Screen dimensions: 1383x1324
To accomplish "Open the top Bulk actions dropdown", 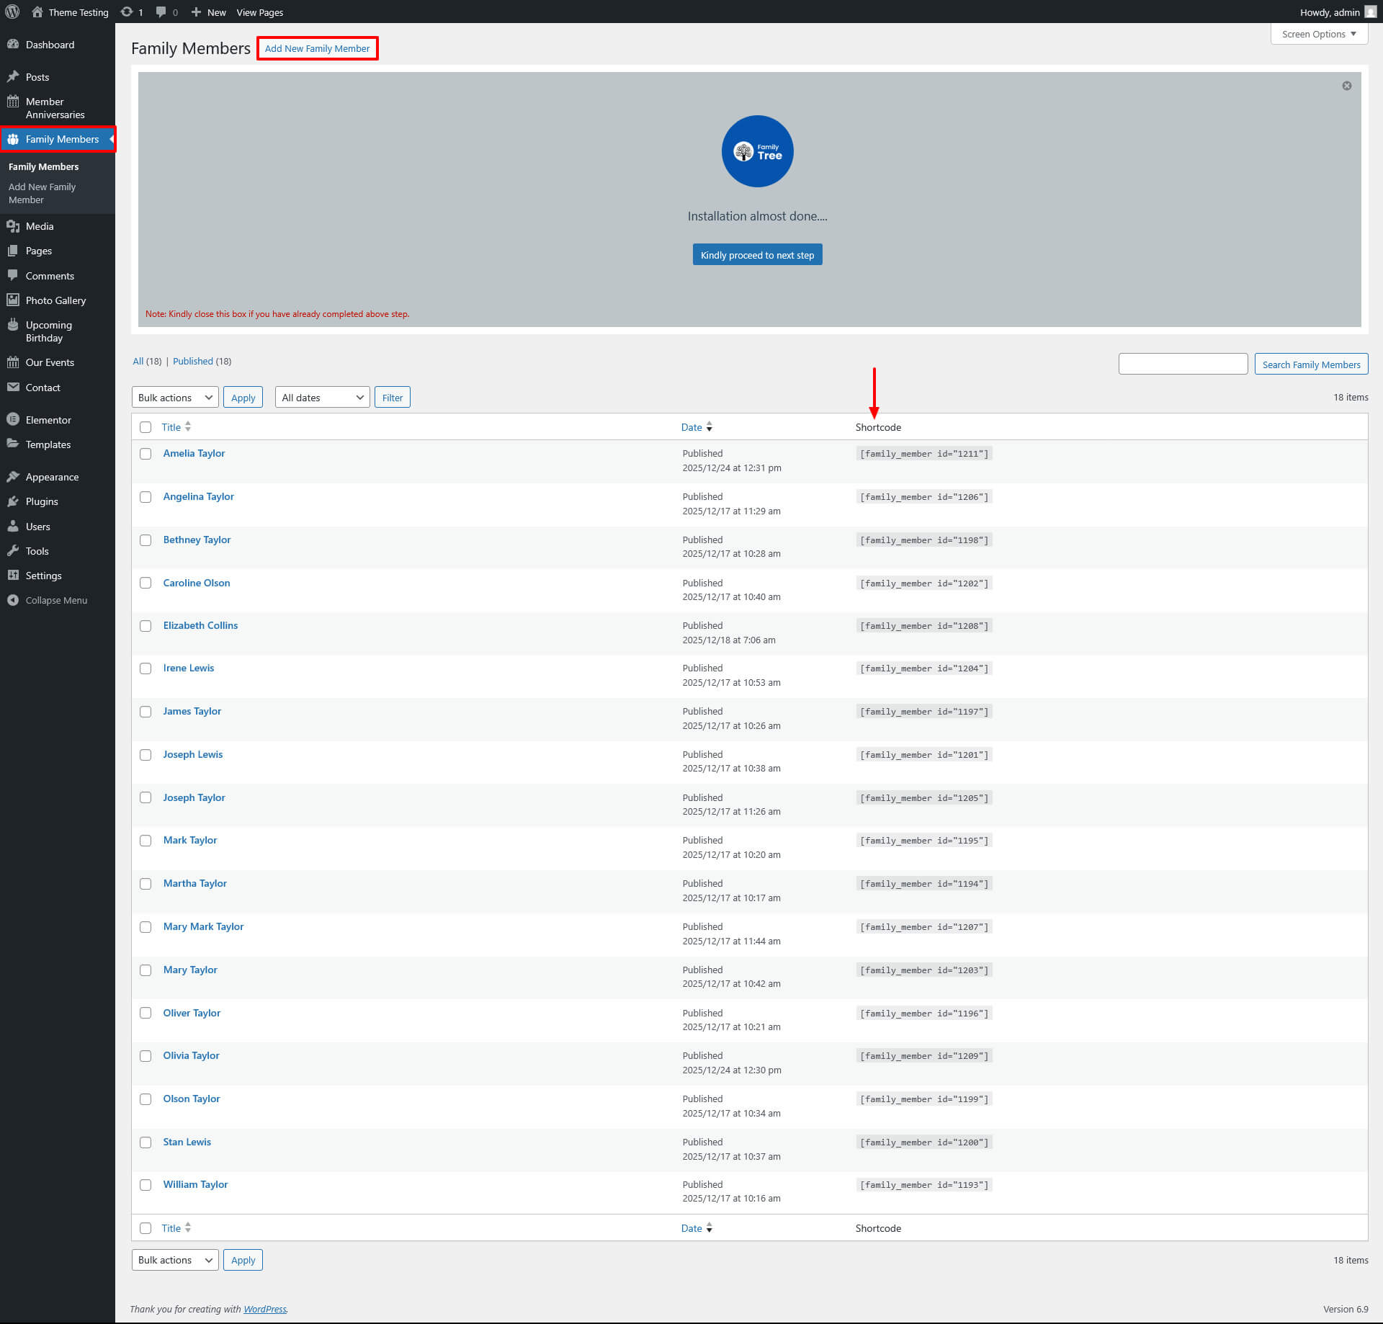I will point(175,398).
